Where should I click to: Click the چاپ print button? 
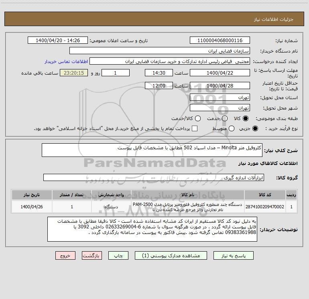[118, 256]
